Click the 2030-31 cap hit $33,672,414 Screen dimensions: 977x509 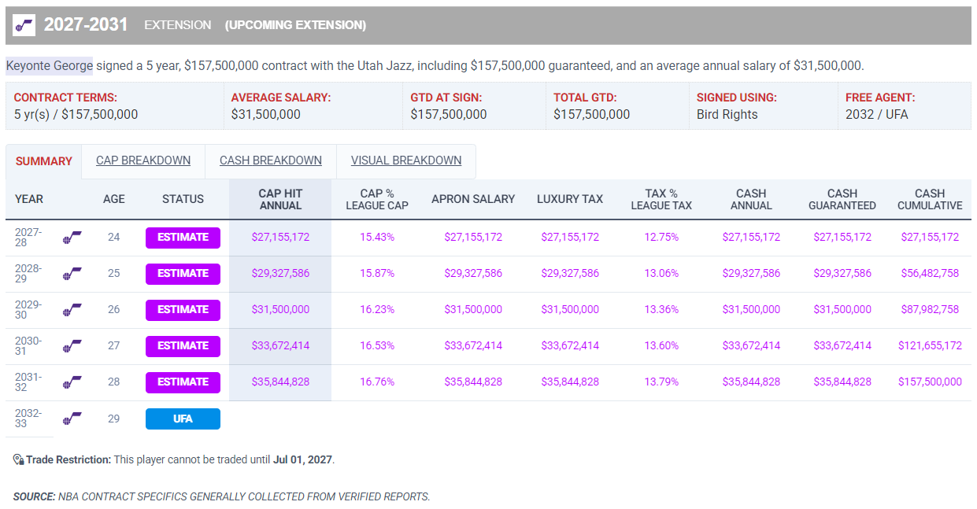280,345
